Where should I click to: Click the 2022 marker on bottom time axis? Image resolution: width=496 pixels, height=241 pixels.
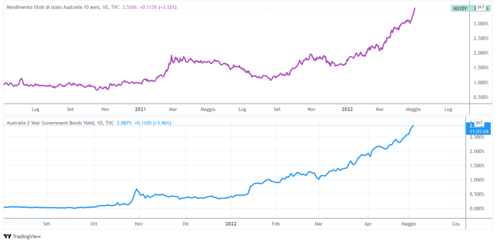pyautogui.click(x=231, y=224)
